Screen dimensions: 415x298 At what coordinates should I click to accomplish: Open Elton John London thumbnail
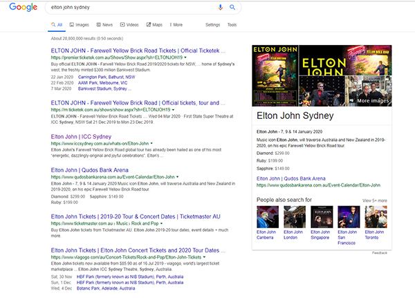pyautogui.click(x=295, y=216)
